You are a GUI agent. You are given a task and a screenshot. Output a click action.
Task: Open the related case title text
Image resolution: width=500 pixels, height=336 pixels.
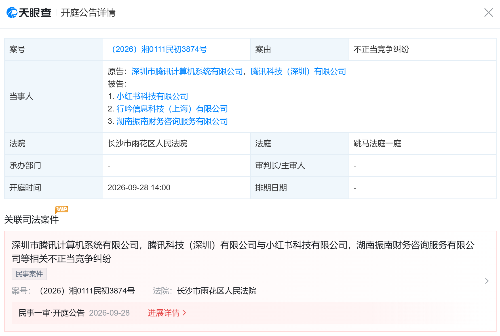pos(243,252)
